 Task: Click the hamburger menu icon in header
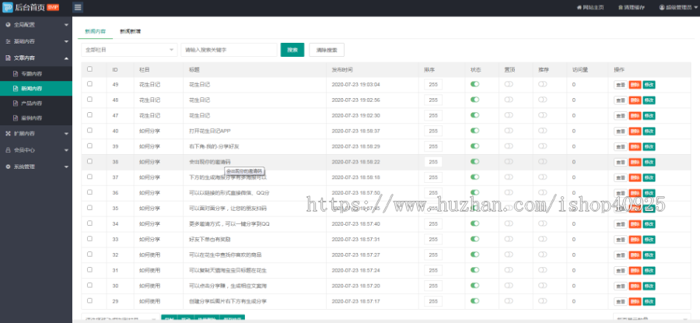coord(78,7)
